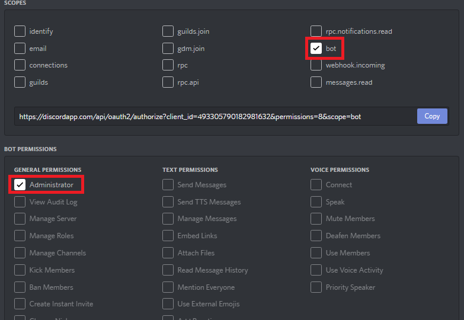Screen dimensions: 464x320
Task: Enable the Use Members permission
Action: point(316,253)
